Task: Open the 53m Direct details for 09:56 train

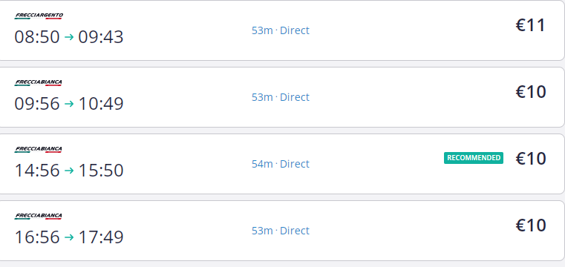Action: pos(281,97)
